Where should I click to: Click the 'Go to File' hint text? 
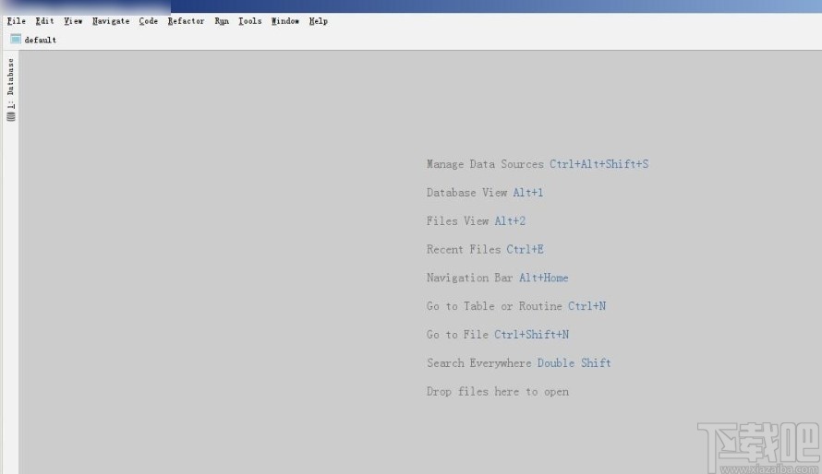pyautogui.click(x=457, y=335)
